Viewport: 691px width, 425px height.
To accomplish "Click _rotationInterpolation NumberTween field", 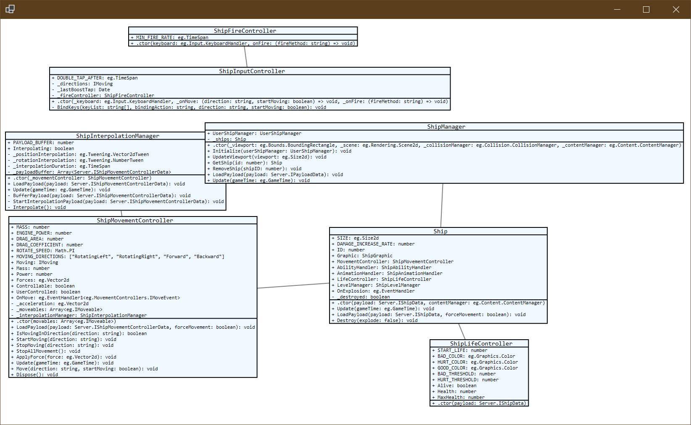I will pos(75,160).
